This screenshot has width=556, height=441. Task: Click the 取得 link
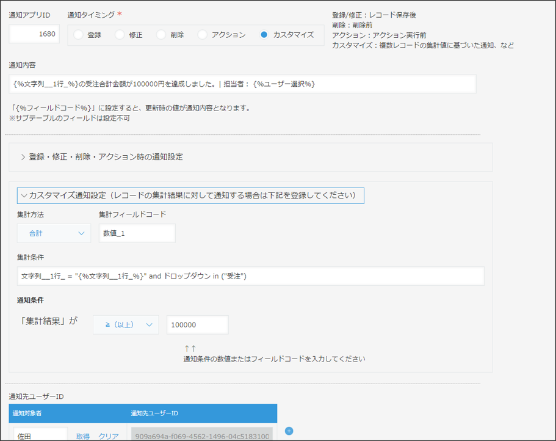[x=83, y=436]
